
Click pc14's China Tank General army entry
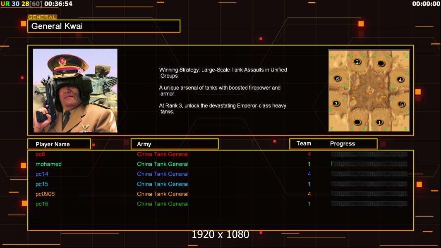[163, 174]
